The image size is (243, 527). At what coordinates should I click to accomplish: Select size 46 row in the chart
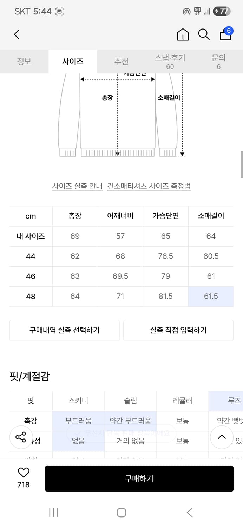(x=30, y=276)
